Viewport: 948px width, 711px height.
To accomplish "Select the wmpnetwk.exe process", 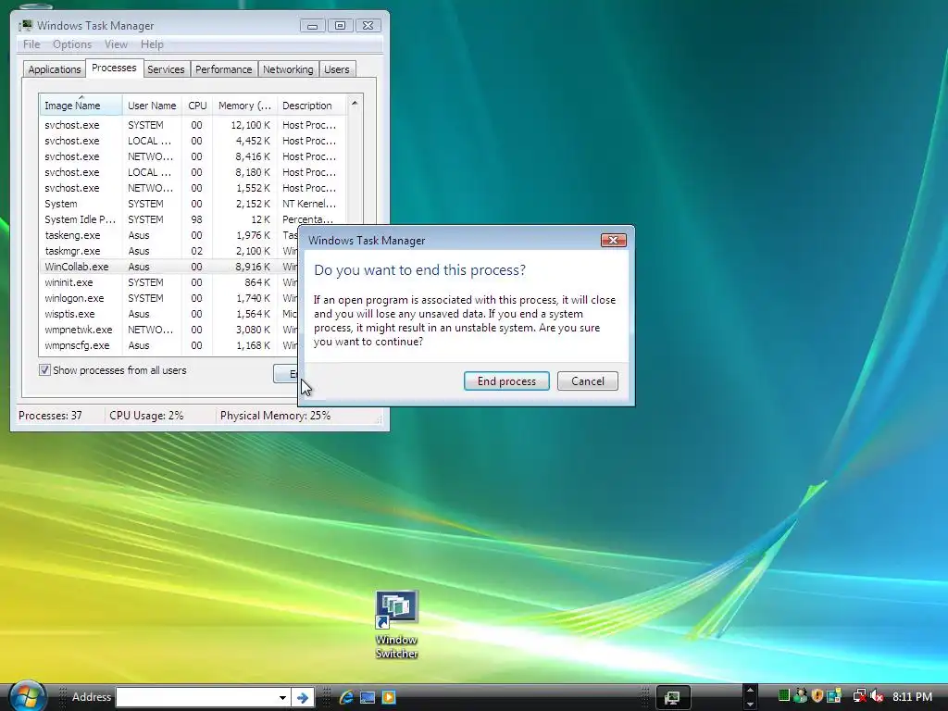I will point(170,330).
